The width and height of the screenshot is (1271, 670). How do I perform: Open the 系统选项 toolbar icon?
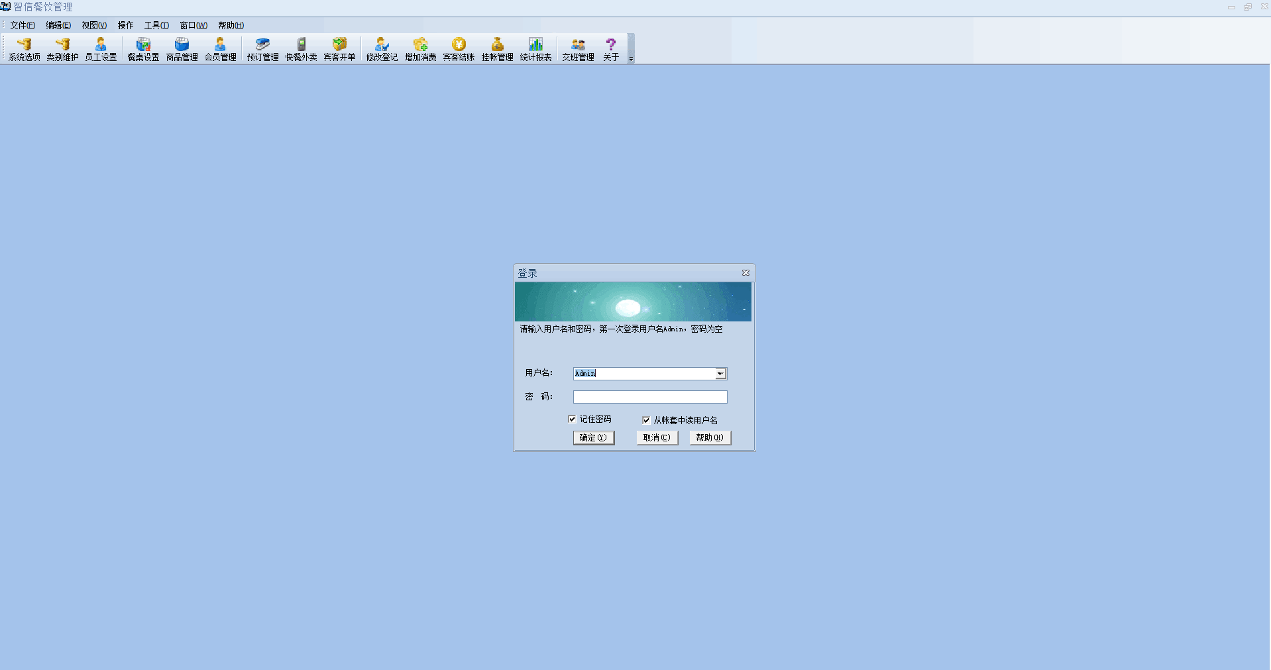pyautogui.click(x=25, y=49)
